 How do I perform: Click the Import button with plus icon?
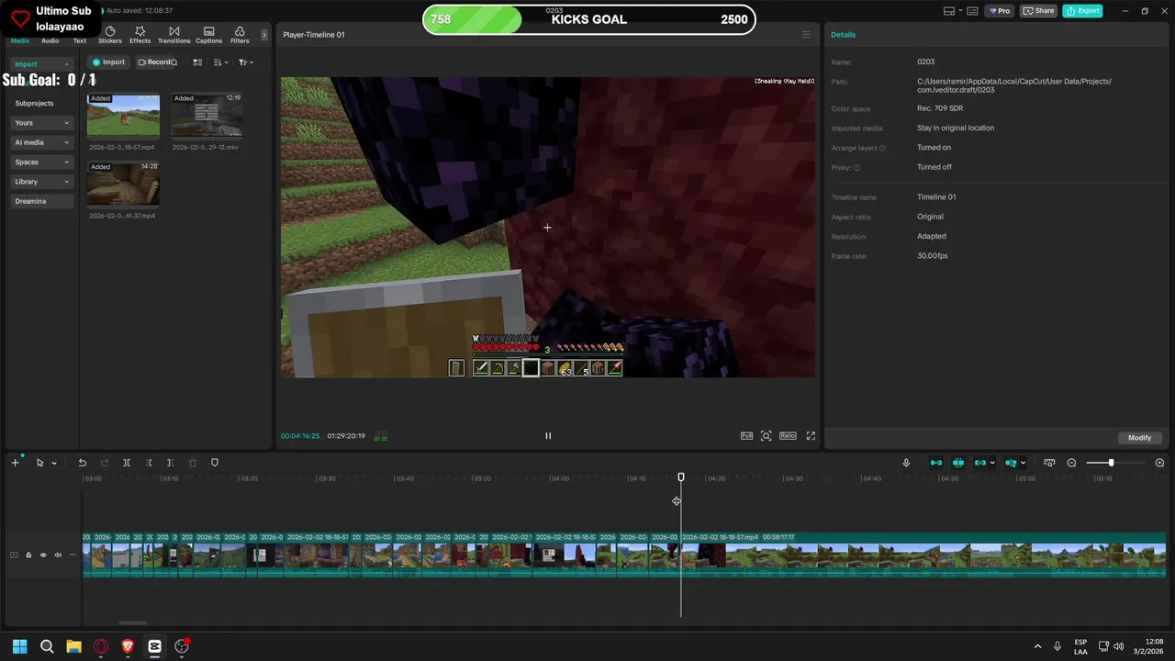click(x=108, y=62)
